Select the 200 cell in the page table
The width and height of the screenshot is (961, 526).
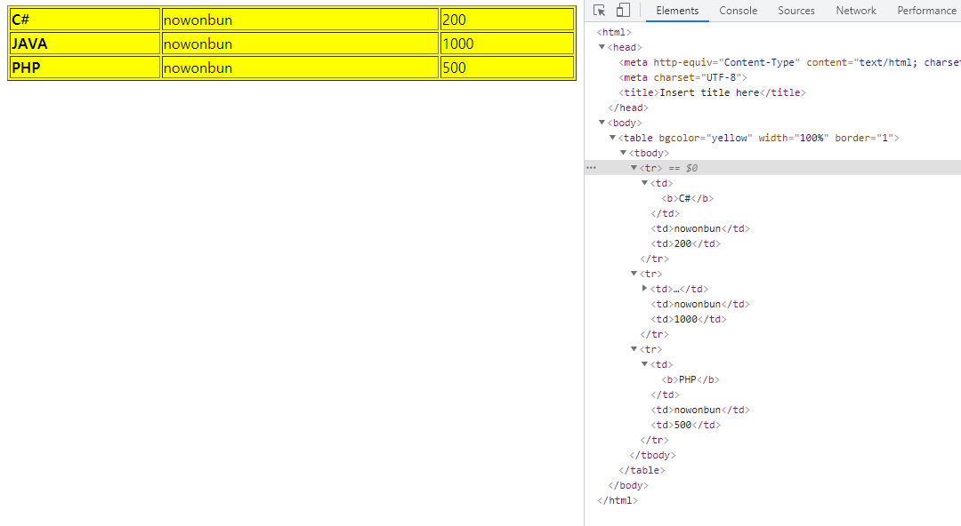point(507,20)
